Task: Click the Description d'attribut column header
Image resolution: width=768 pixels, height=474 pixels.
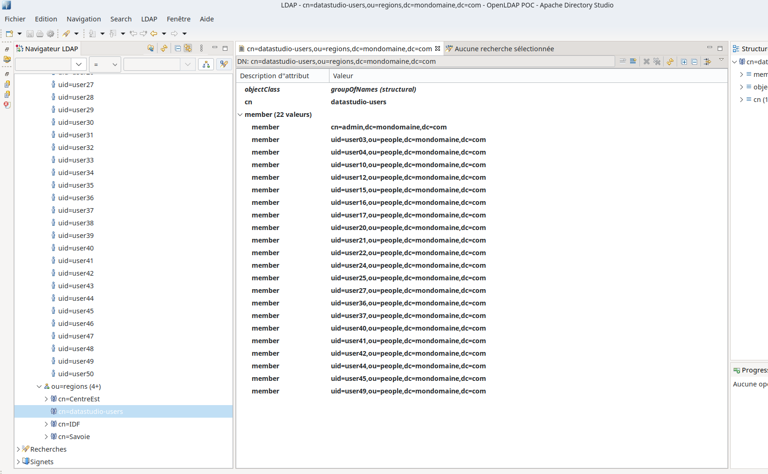Action: pyautogui.click(x=283, y=76)
